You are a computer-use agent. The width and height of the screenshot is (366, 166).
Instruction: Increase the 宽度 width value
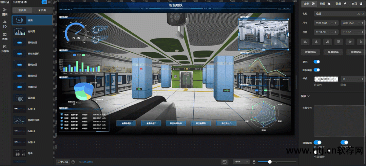335,23
